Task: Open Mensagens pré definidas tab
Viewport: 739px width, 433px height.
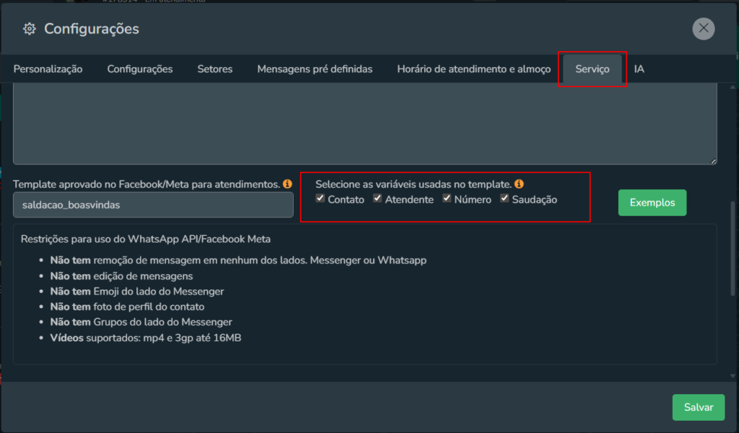Action: (315, 69)
